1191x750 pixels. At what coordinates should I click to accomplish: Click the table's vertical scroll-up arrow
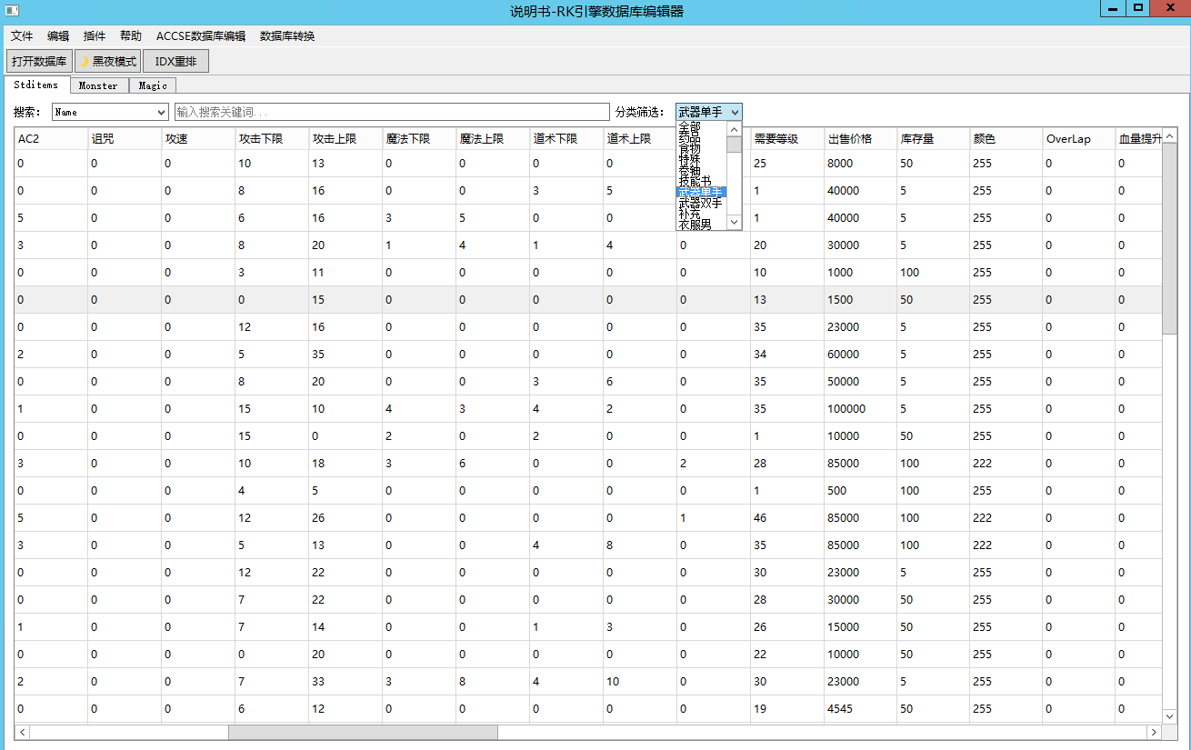pyautogui.click(x=1170, y=137)
